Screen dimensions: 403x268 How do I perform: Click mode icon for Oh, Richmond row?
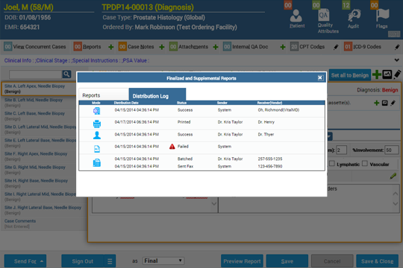[96, 111]
